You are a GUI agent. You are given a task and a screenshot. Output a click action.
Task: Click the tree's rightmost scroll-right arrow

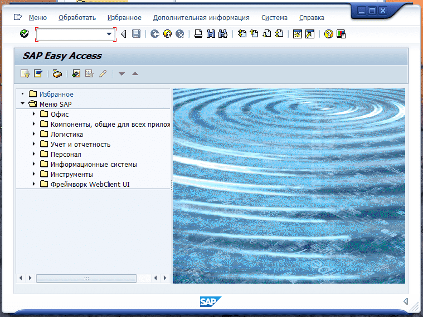[165, 278]
